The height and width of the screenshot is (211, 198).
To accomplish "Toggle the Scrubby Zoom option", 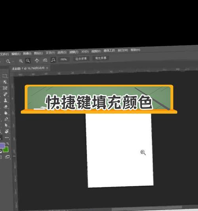I will 53,60.
